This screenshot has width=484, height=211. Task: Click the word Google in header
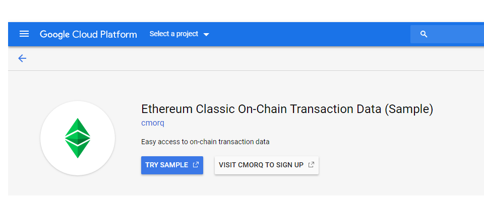click(x=54, y=34)
